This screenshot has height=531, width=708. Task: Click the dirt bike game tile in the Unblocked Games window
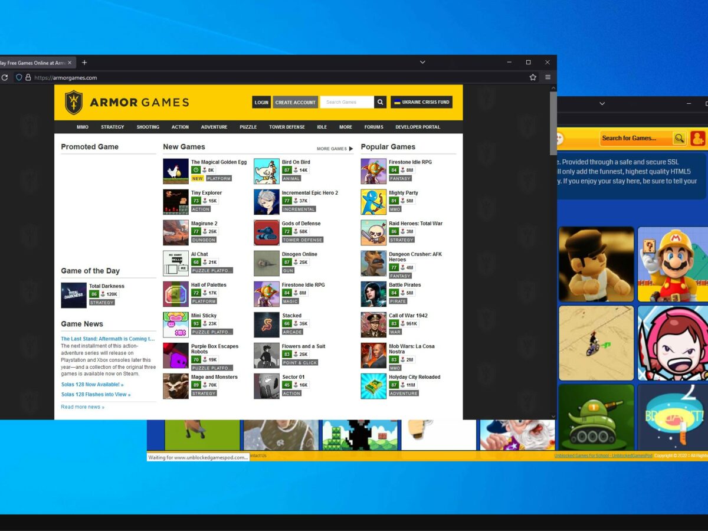point(596,343)
